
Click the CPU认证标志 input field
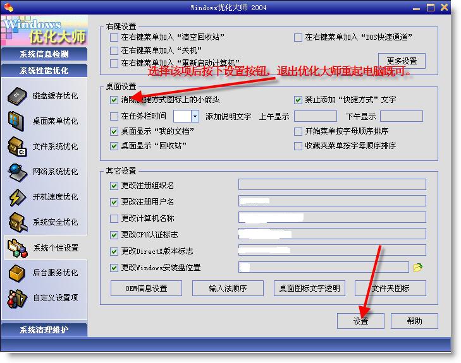click(x=332, y=234)
